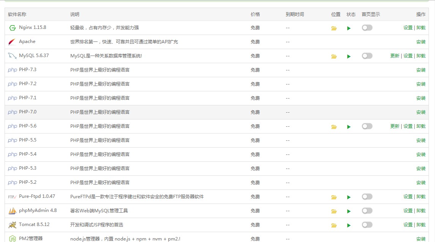Click the 首页显示 column header
Screen dimensions: 435x242
(x=371, y=14)
